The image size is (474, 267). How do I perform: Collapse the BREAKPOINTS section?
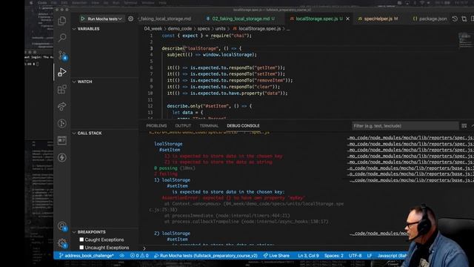89,232
